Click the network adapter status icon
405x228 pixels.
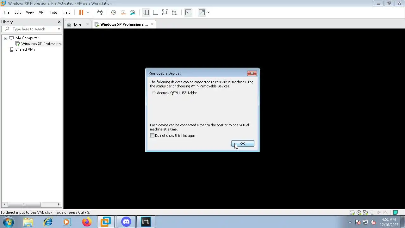tap(365, 212)
